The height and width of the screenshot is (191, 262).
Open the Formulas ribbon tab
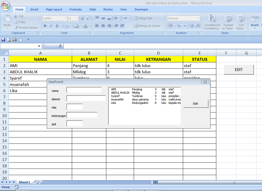75,9
